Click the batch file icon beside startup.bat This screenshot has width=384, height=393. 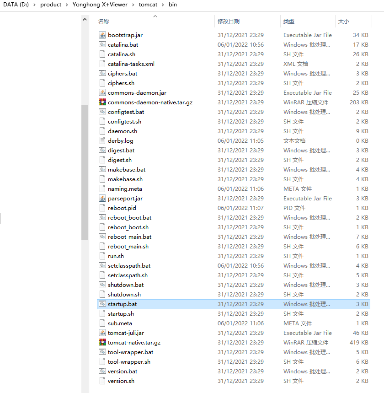tap(103, 304)
